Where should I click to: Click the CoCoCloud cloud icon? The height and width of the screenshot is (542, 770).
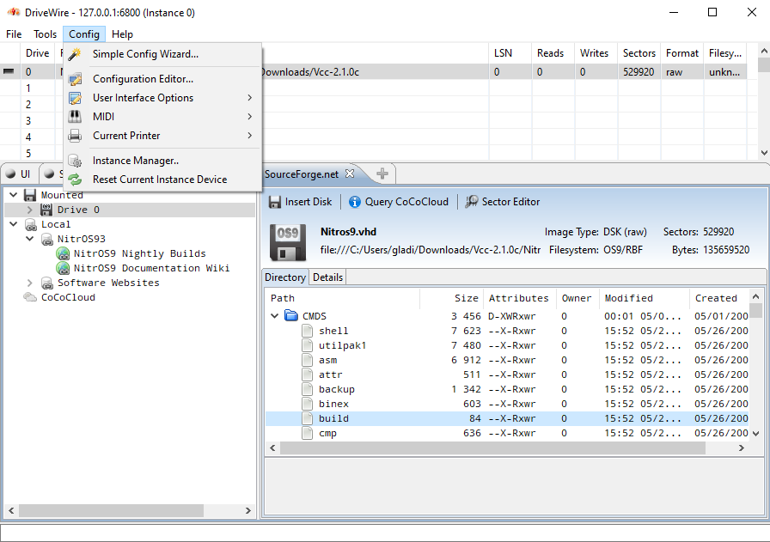(30, 297)
